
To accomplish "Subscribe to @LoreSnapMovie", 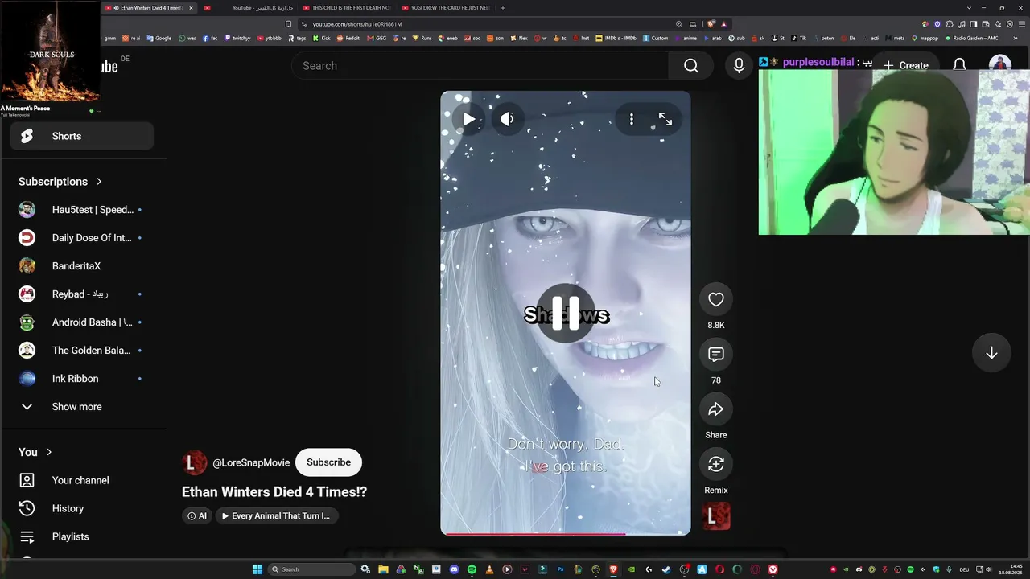I will [328, 462].
